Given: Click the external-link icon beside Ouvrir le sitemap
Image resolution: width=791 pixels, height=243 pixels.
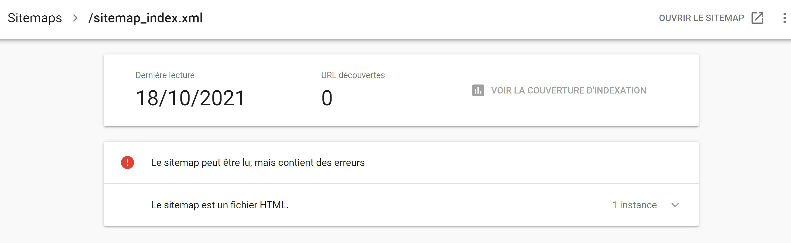Looking at the screenshot, I should pos(757,18).
